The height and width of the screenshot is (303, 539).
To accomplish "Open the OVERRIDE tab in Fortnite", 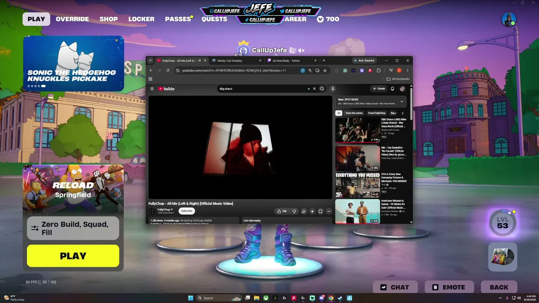I will [72, 19].
